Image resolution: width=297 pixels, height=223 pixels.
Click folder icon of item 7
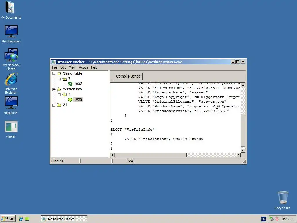point(65,79)
